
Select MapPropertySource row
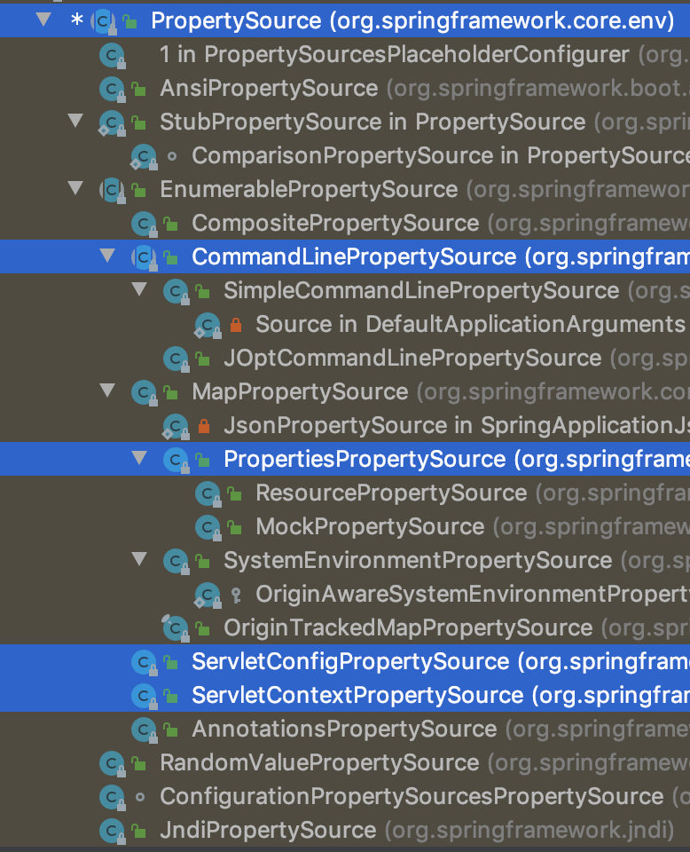click(x=345, y=391)
